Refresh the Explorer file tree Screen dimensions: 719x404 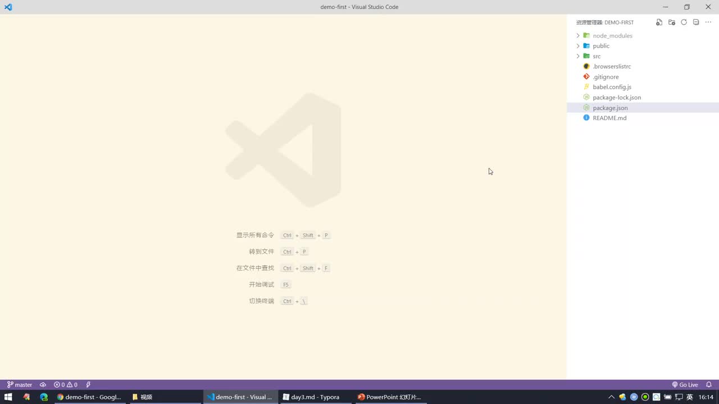tap(684, 22)
